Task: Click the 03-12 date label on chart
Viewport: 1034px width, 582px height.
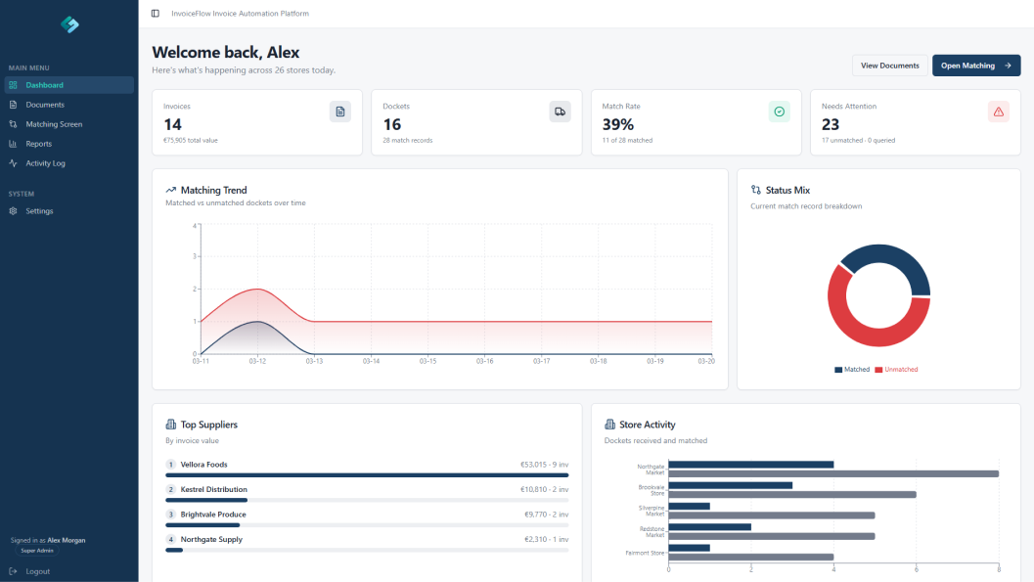Action: [257, 361]
